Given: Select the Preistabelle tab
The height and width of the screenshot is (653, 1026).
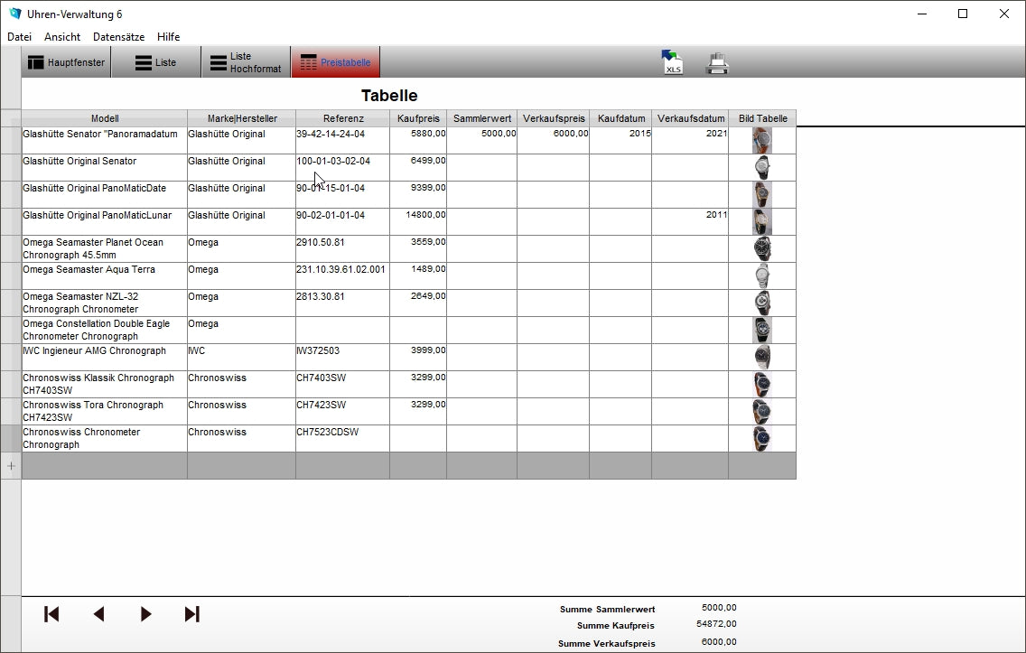Looking at the screenshot, I should click(x=335, y=62).
